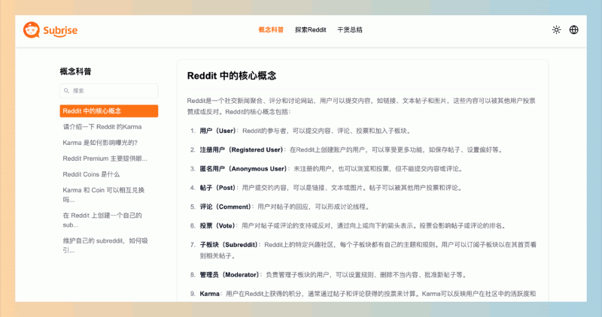Click the Subrise brand name text

click(60, 30)
